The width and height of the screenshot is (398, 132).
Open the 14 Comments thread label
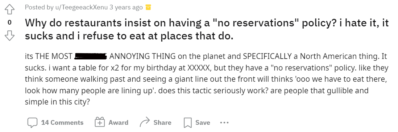(x=62, y=123)
